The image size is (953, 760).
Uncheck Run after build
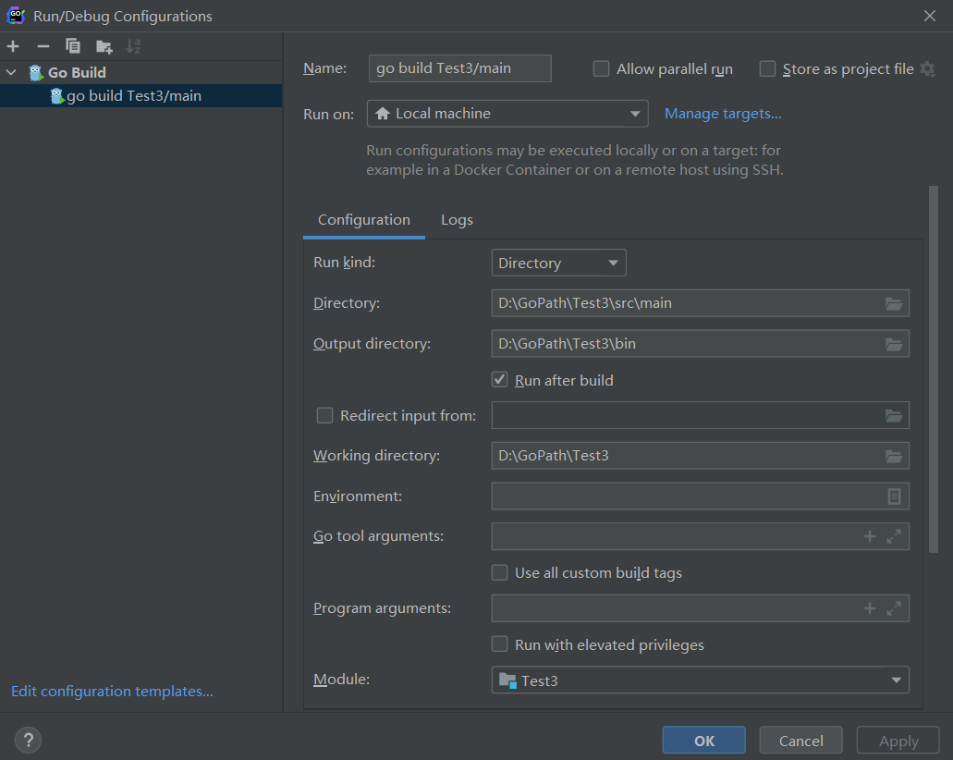(x=500, y=380)
